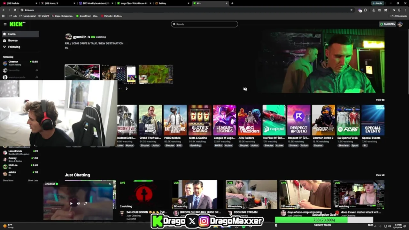Open the Kick hamburger menu
Viewport: 409px width, 230px height.
tap(5, 24)
